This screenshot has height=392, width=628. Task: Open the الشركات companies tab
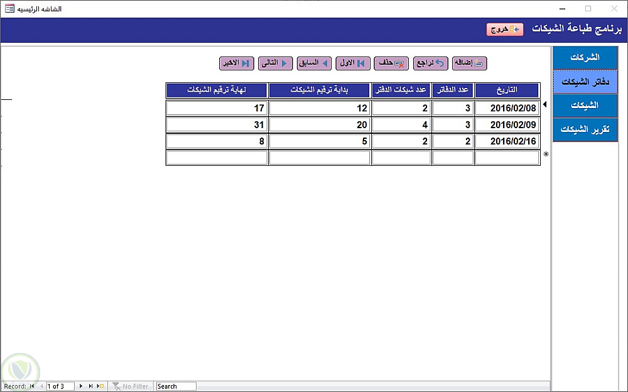pos(585,58)
